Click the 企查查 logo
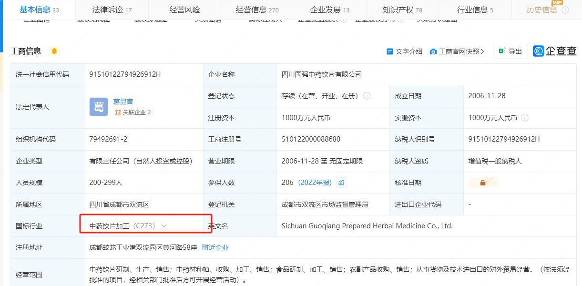Viewport: 582px width, 286px height. pos(555,51)
